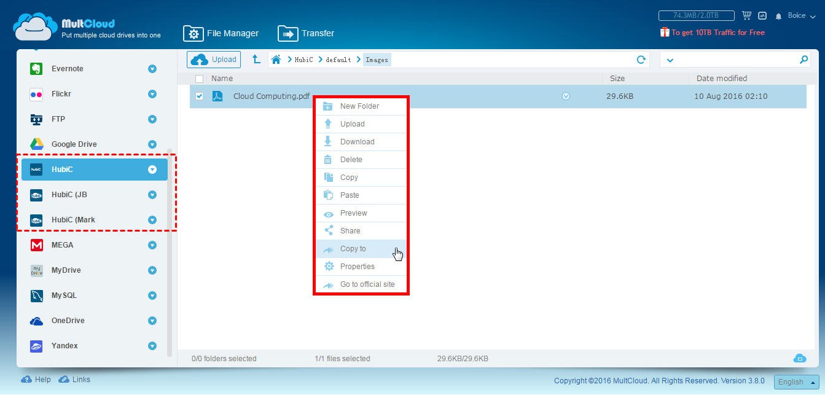
Task: Expand the Google Drive dropdown arrow
Action: 152,144
